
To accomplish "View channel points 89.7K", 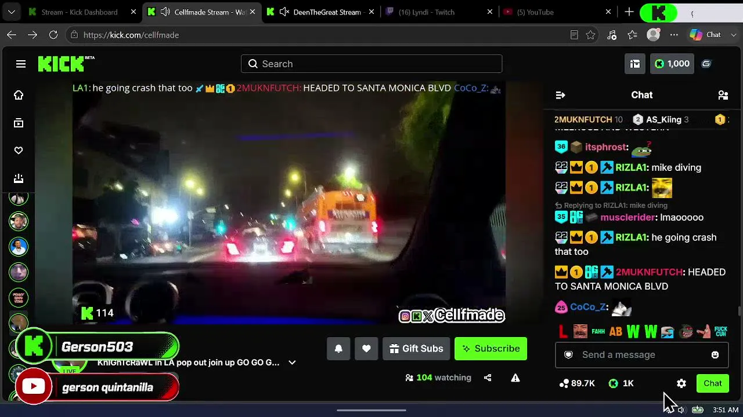I will pos(577,383).
